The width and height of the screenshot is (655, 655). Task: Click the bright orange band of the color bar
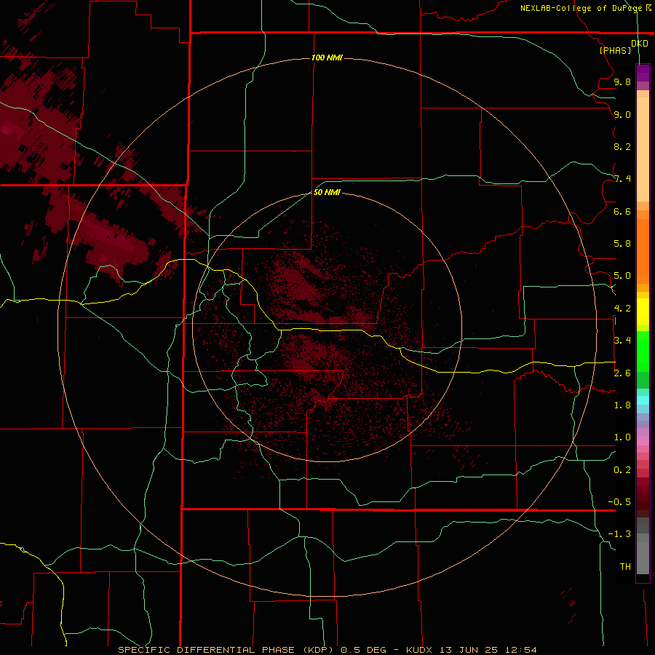pos(643,252)
